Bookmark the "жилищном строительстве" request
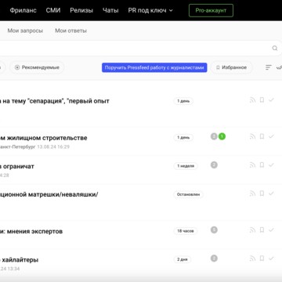 pos(262,136)
